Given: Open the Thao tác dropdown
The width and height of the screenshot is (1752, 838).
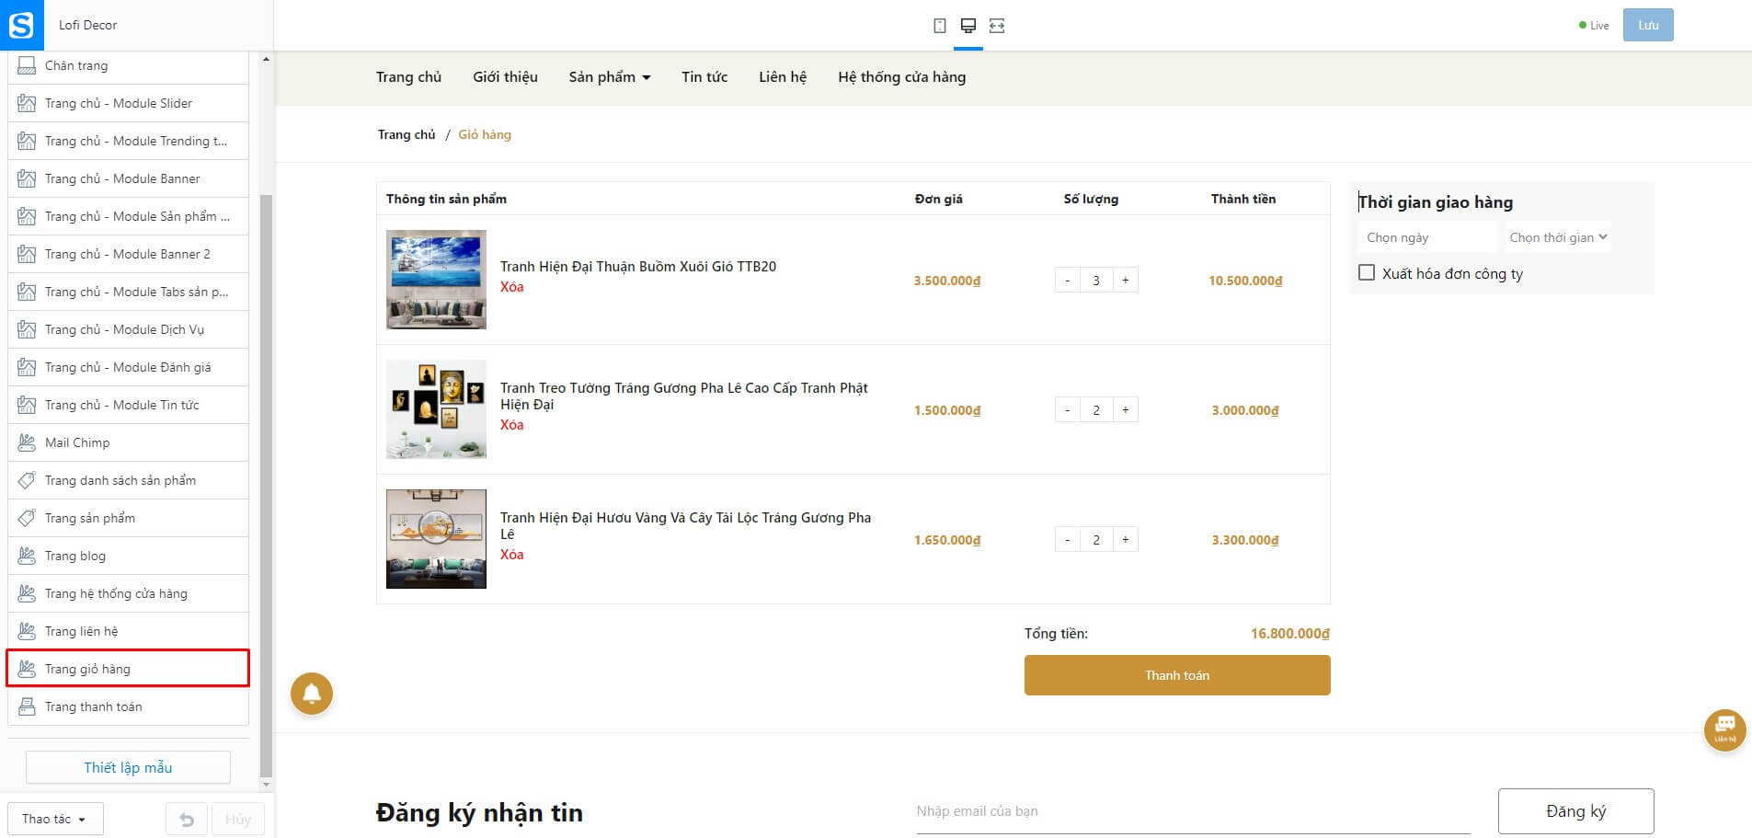Looking at the screenshot, I should point(54,819).
